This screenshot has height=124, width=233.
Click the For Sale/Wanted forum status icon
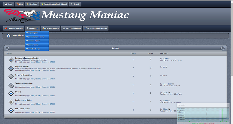[11, 110]
